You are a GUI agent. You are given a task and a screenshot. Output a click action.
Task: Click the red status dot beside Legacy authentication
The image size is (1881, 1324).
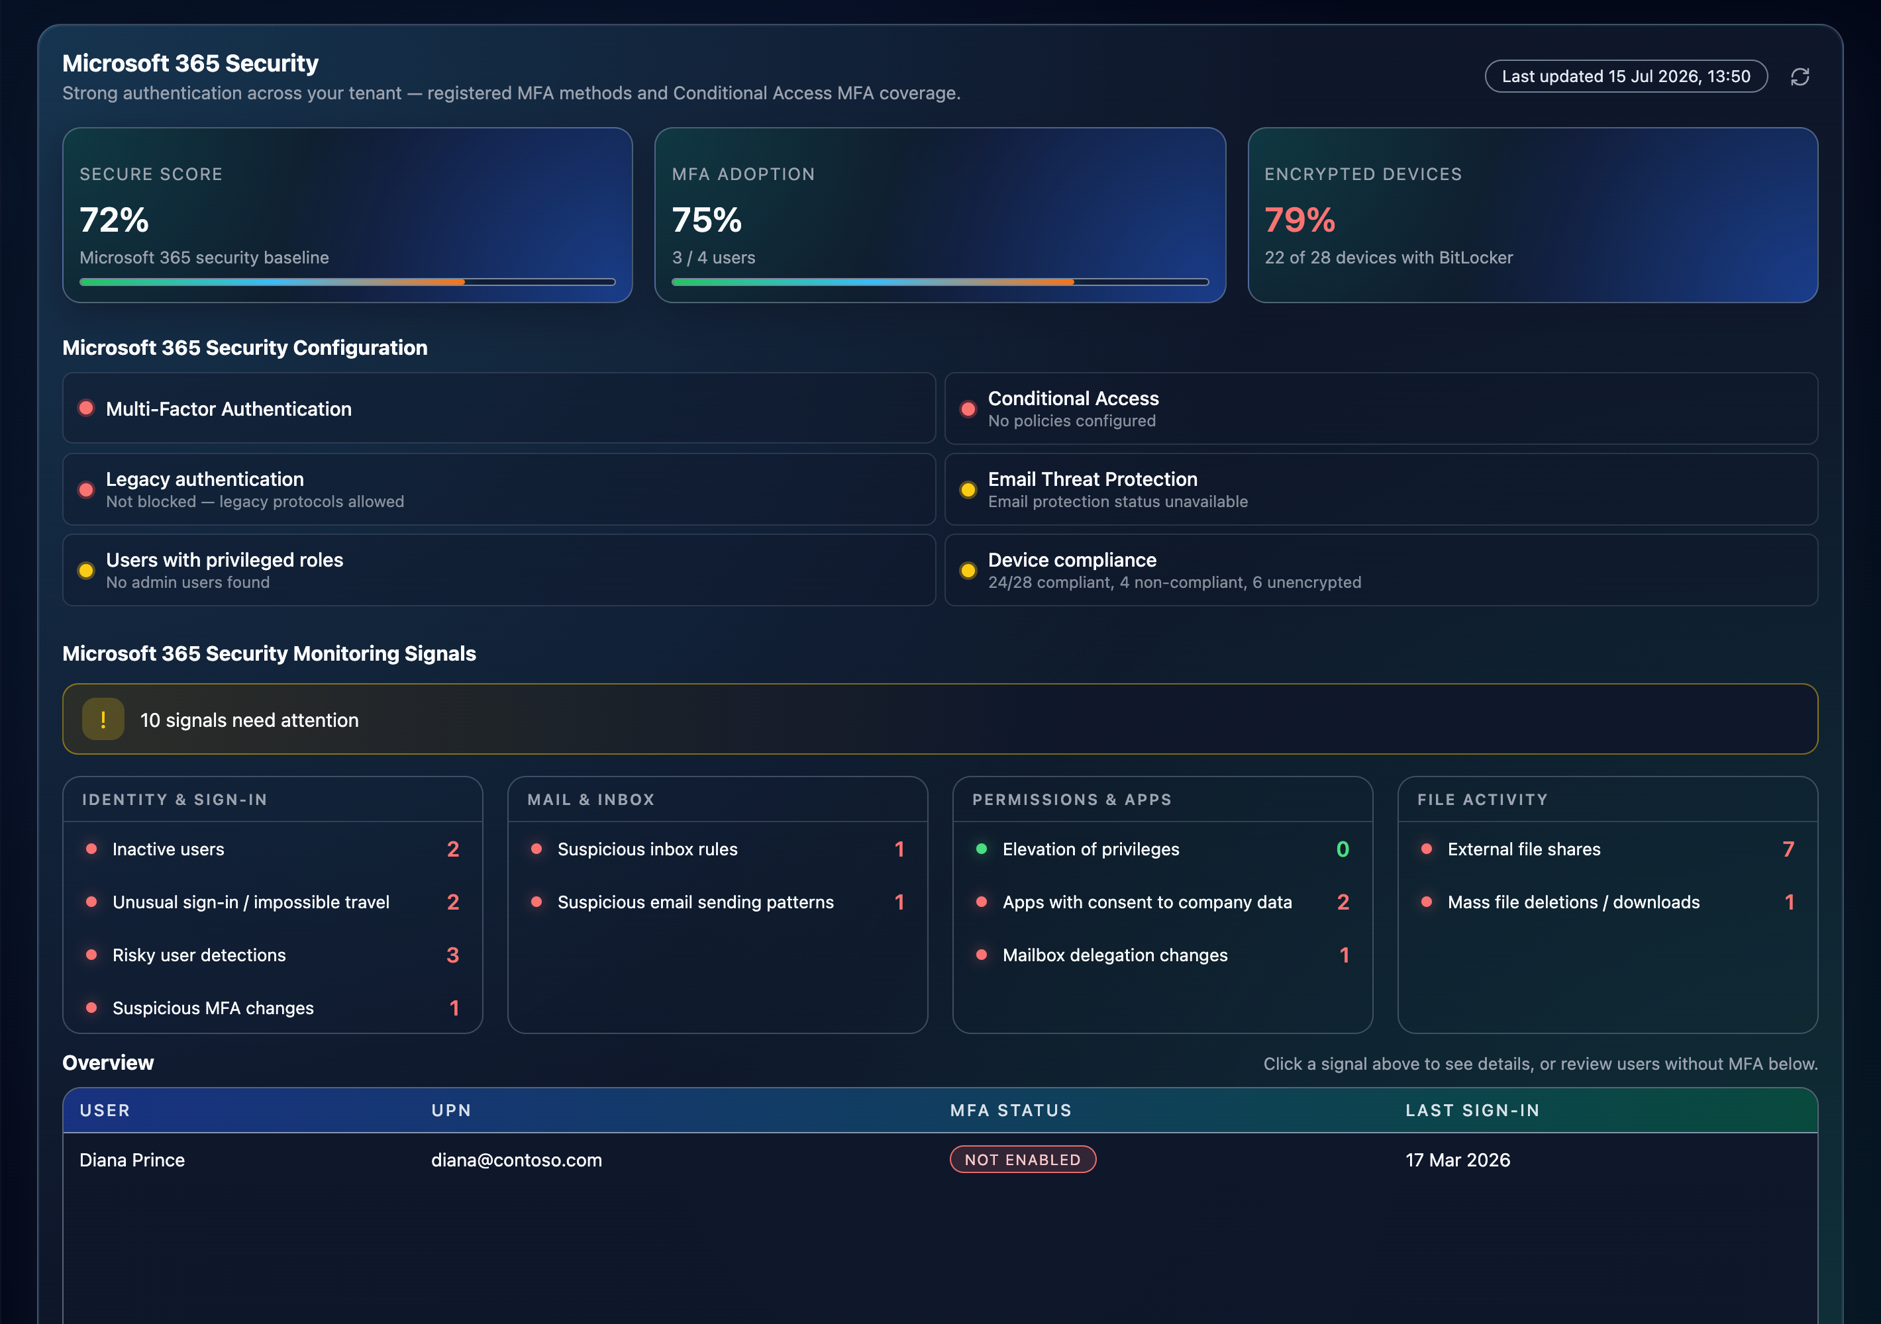tap(86, 490)
